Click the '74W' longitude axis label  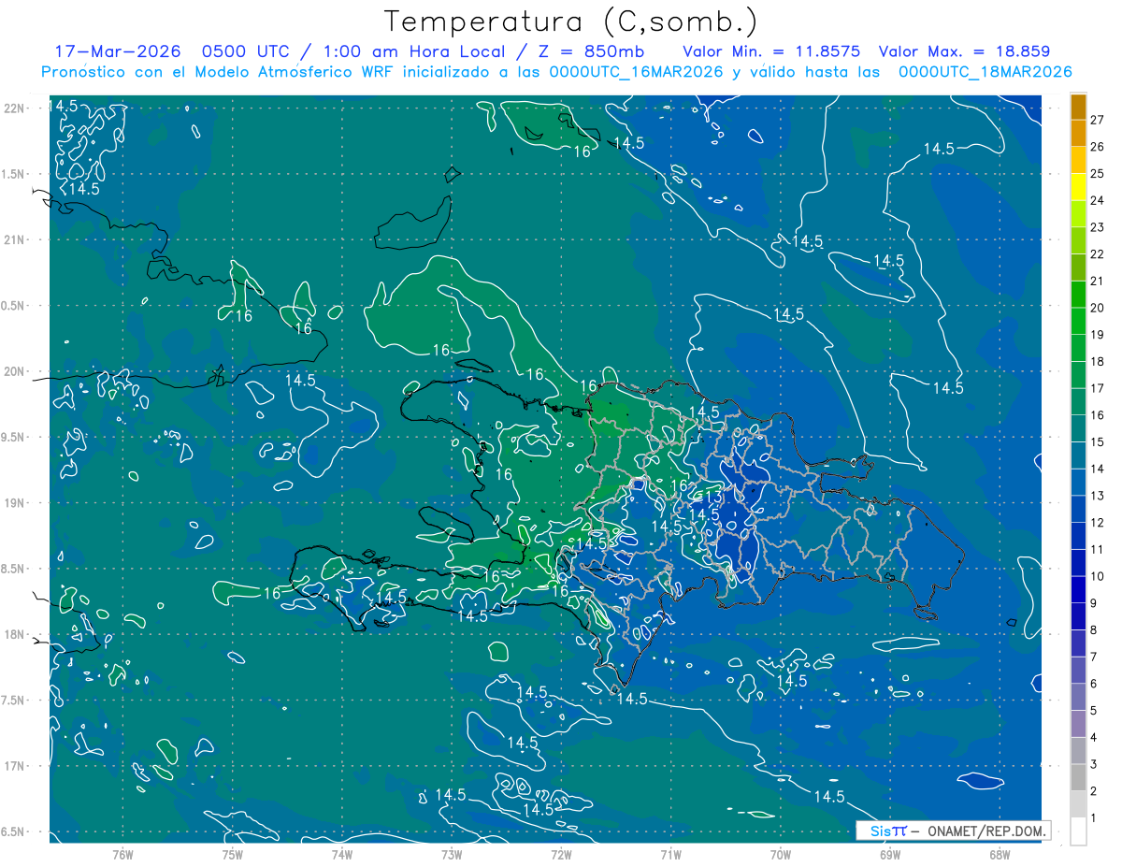click(342, 854)
